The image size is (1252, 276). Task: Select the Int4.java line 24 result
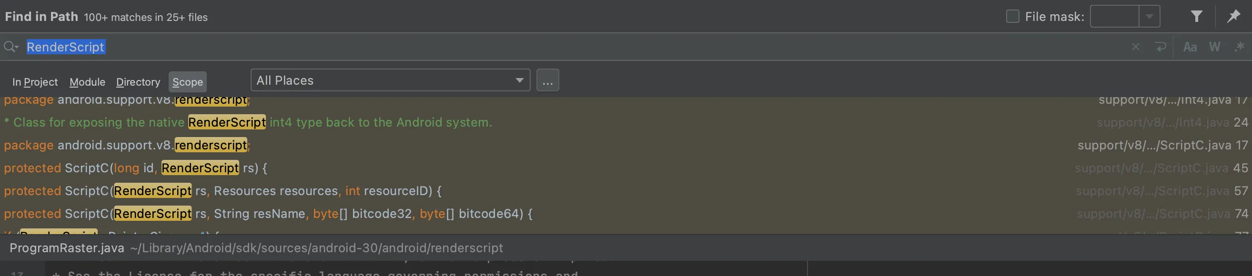coord(626,122)
